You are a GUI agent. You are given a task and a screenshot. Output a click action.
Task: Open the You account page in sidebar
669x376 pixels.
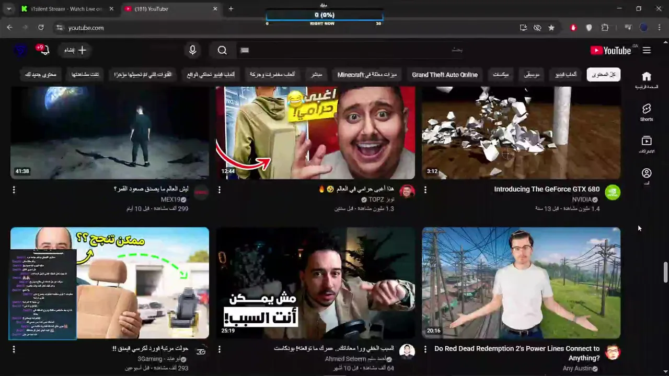[x=647, y=176]
